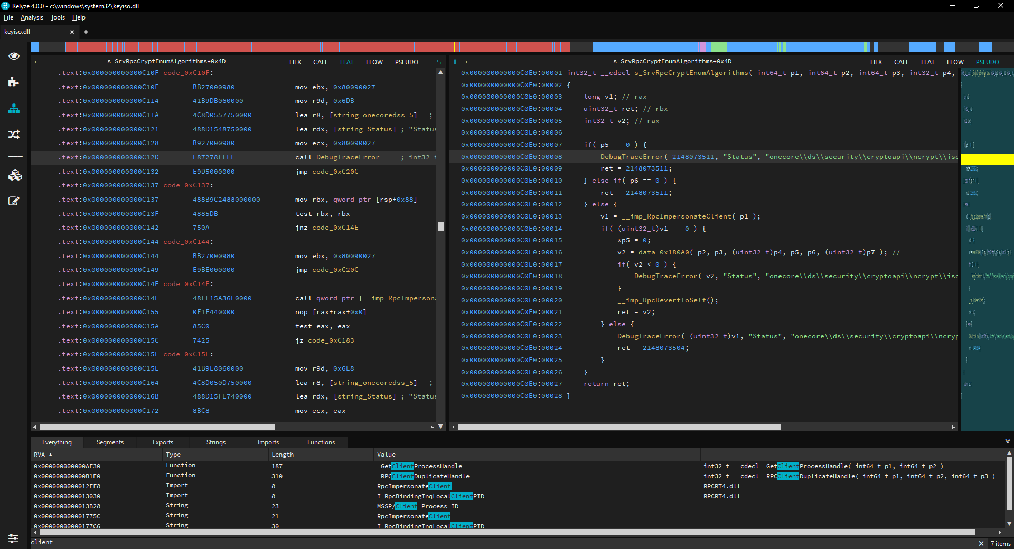The width and height of the screenshot is (1014, 549).
Task: Open the Imports tab in bottom panel
Action: point(268,442)
